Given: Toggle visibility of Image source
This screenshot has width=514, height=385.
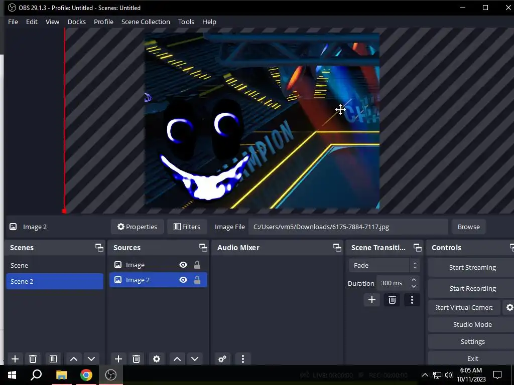Looking at the screenshot, I should click(183, 265).
